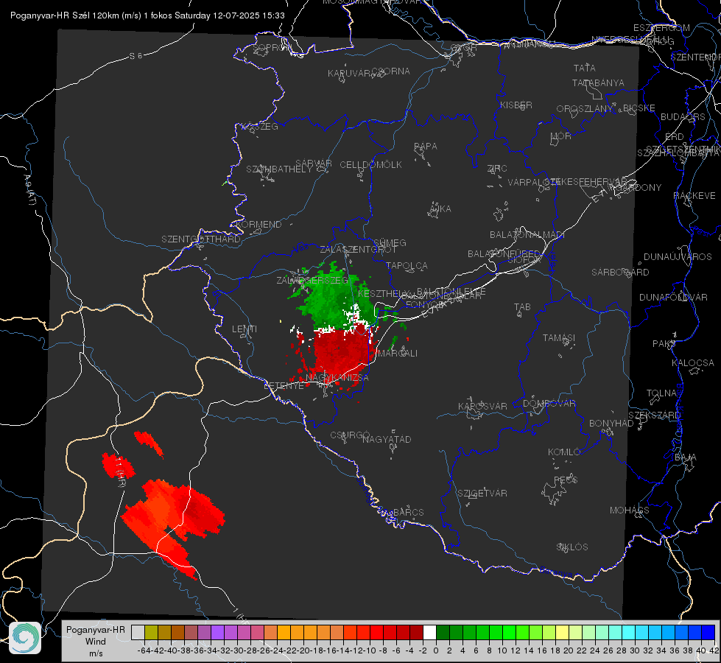The width and height of the screenshot is (721, 663).
Task: Select the CSURGO label
Action: coord(350,435)
